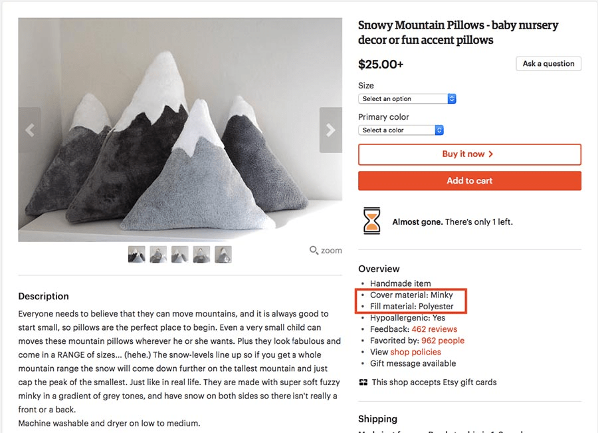Image resolution: width=598 pixels, height=433 pixels.
Task: Click the 'zoom' text label below the photo
Action: pos(330,251)
